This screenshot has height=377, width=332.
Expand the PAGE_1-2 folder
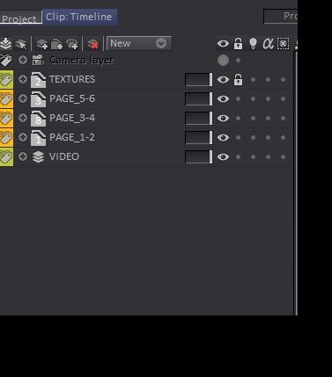pos(23,137)
